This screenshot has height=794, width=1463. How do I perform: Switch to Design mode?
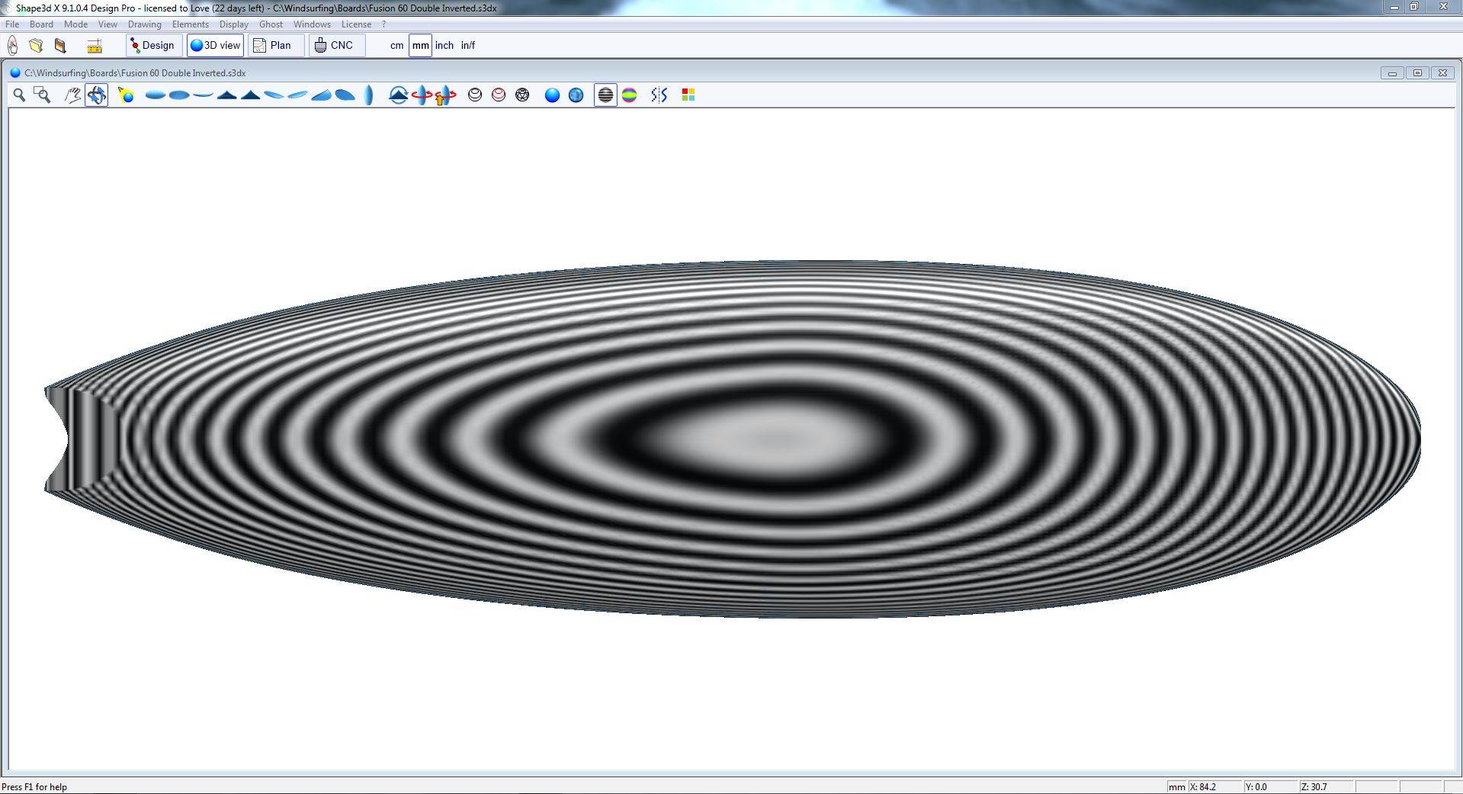pyautogui.click(x=152, y=46)
